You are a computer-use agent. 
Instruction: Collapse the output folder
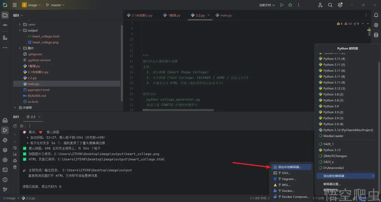click(20, 30)
